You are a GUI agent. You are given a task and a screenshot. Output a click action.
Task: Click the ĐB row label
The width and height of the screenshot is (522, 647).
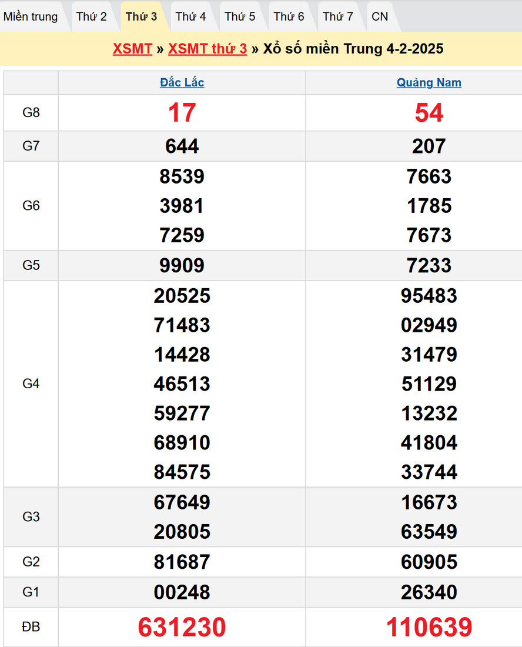31,628
